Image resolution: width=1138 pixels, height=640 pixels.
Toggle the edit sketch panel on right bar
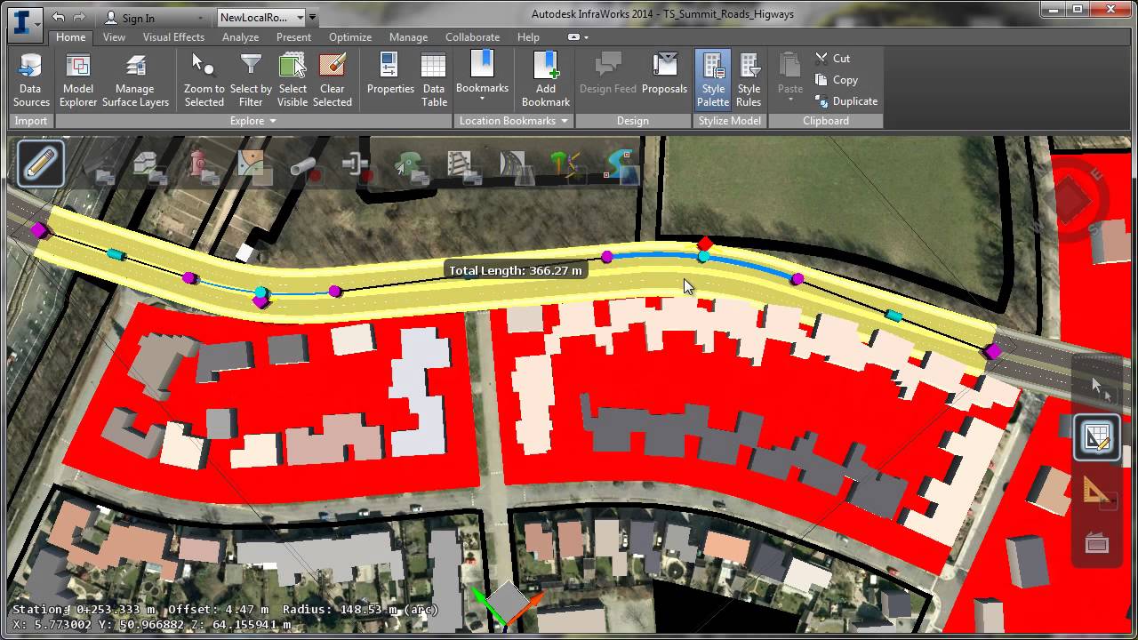[1097, 437]
